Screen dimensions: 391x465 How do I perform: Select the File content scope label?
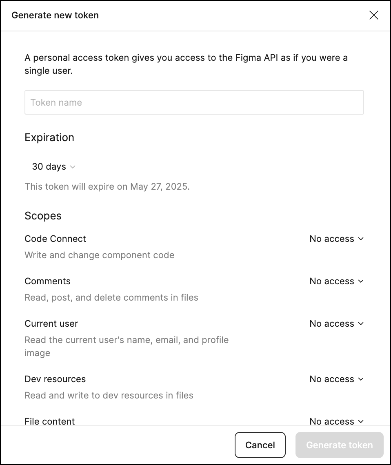coord(49,421)
